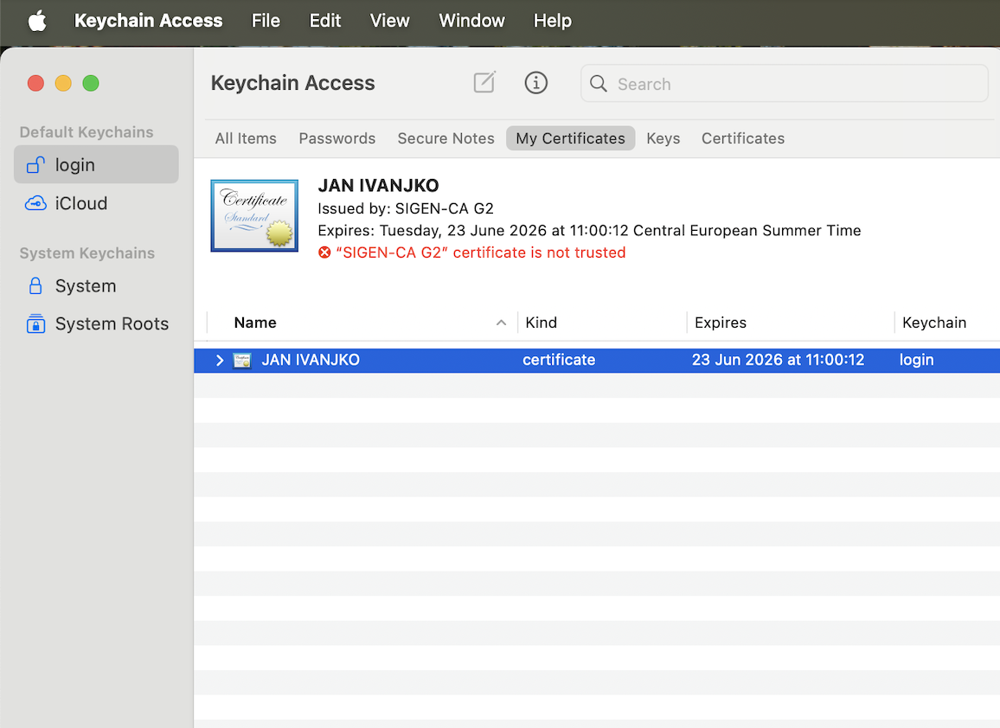Click the small certificate icon in JAN IVANJKO row
Image resolution: width=1000 pixels, height=728 pixels.
pos(243,361)
